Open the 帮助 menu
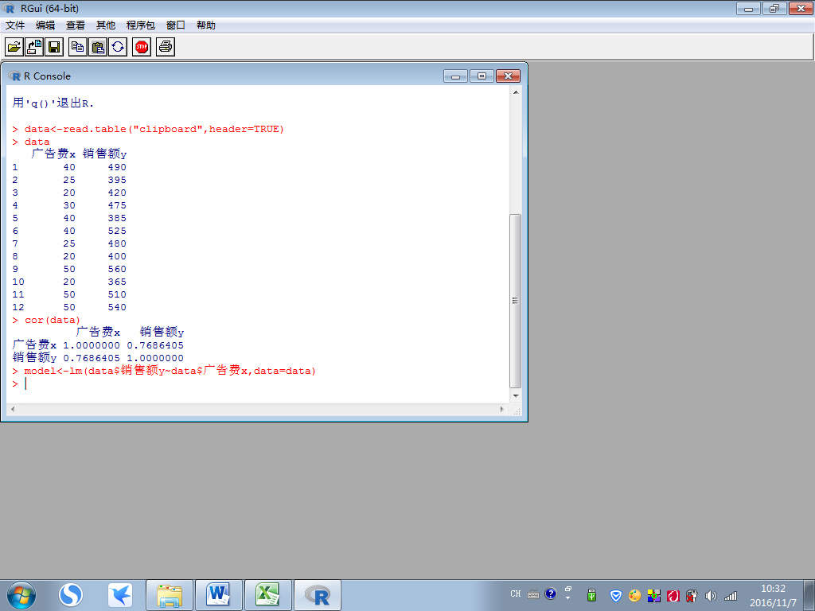 (x=206, y=25)
